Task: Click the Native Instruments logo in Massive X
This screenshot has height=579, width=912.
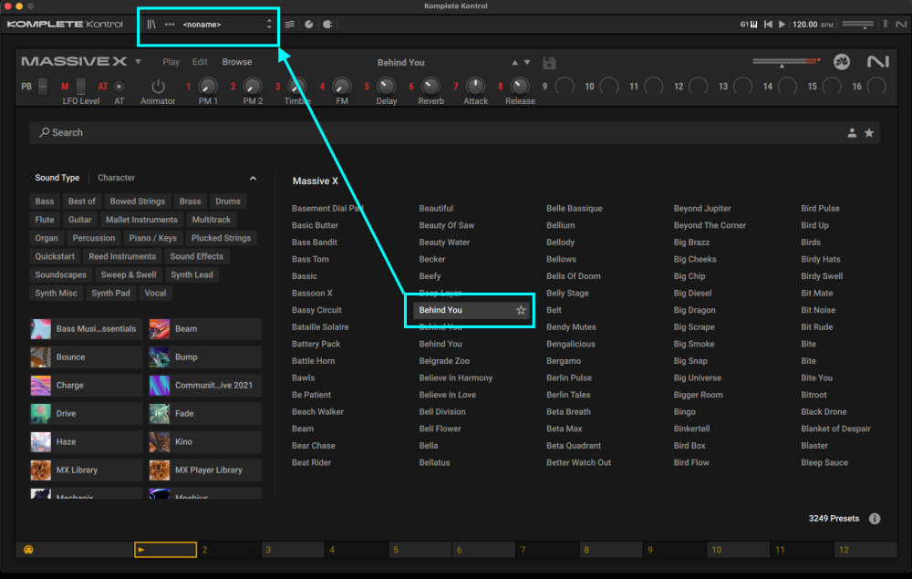Action: pyautogui.click(x=877, y=62)
